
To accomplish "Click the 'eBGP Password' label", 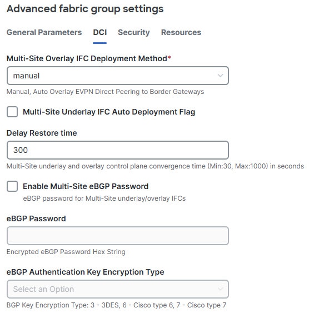I will pyautogui.click(x=36, y=218).
